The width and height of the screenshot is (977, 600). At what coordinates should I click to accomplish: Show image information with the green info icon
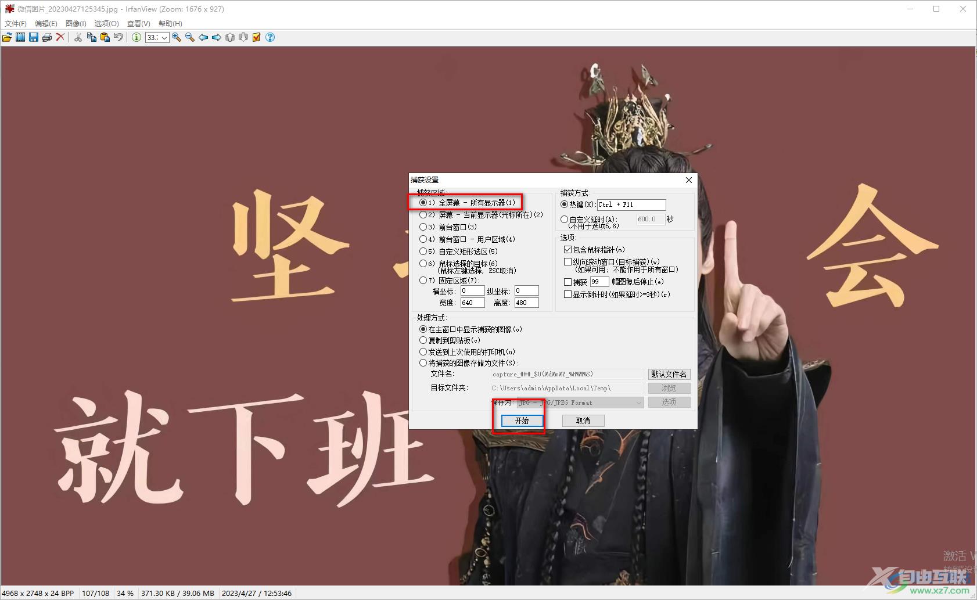click(x=136, y=37)
